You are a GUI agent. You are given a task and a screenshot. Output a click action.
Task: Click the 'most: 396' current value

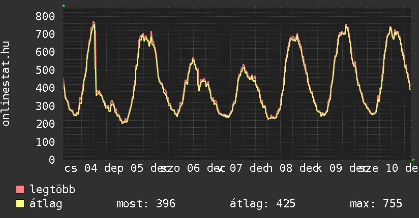146,204
